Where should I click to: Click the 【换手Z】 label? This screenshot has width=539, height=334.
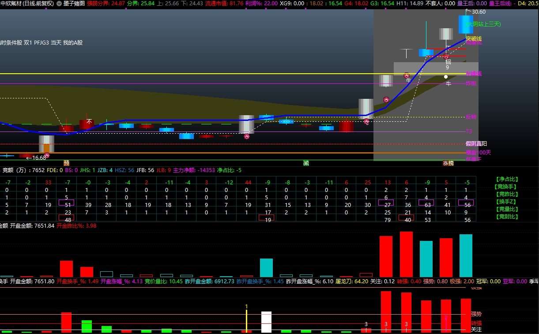507,202
